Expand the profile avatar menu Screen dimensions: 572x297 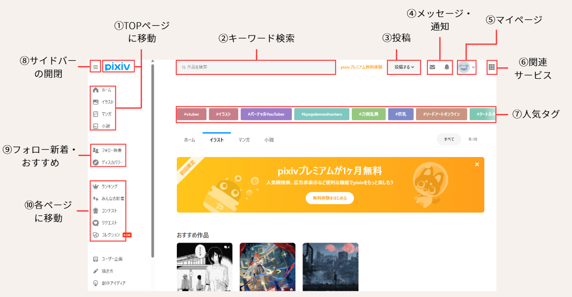pos(467,67)
